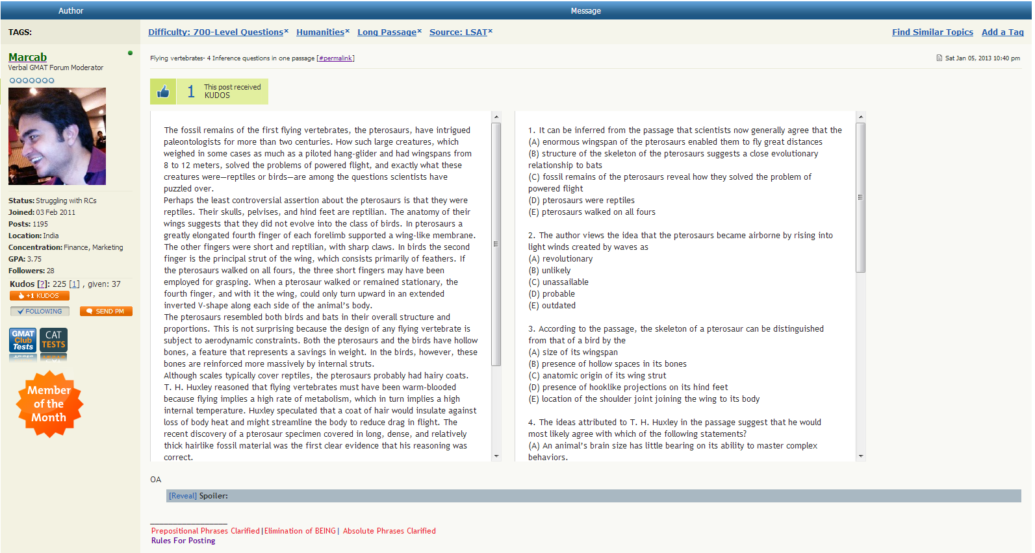Open CAT Tests badge

click(x=53, y=340)
